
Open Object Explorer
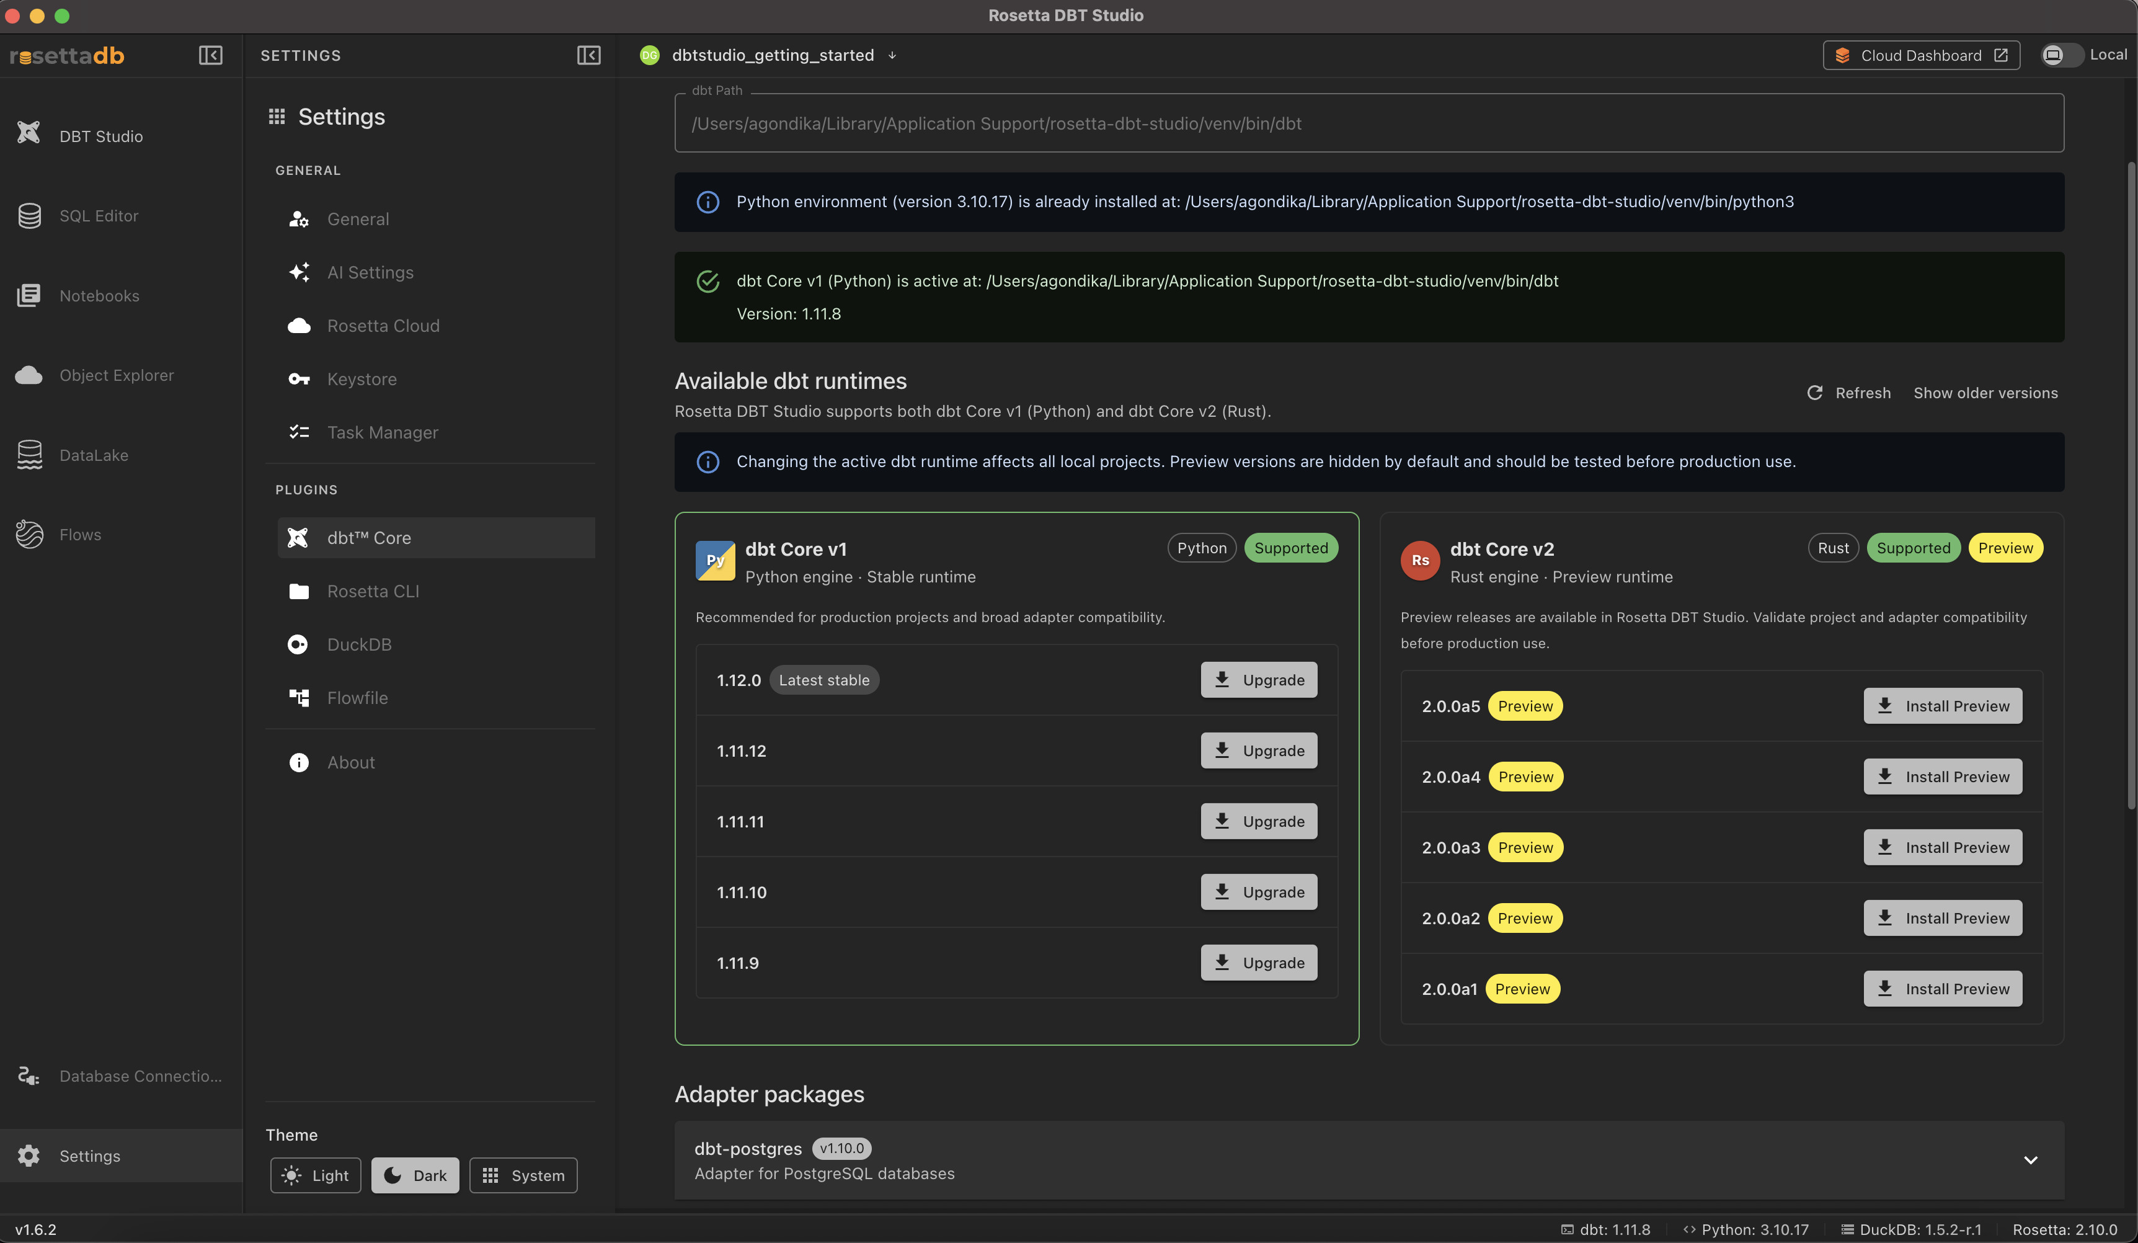point(122,375)
